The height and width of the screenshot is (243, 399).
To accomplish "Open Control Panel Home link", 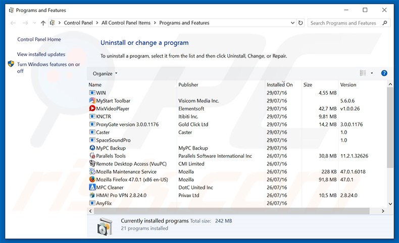I will pyautogui.click(x=39, y=39).
